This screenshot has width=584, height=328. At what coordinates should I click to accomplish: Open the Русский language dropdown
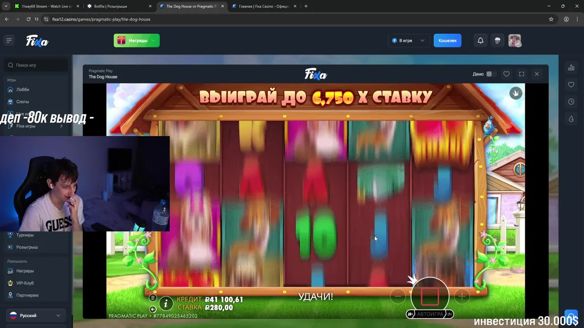pyautogui.click(x=36, y=315)
